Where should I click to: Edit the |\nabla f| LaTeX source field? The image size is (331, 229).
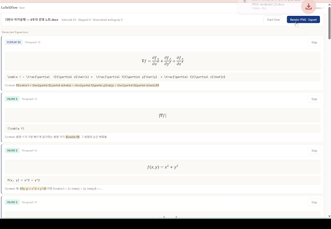click(x=163, y=128)
